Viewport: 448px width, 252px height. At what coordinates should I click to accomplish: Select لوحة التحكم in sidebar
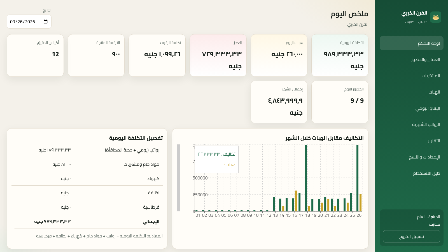(x=412, y=43)
